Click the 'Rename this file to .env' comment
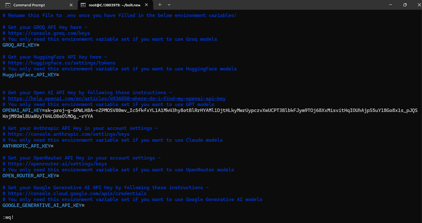The image size is (422, 223). click(120, 15)
